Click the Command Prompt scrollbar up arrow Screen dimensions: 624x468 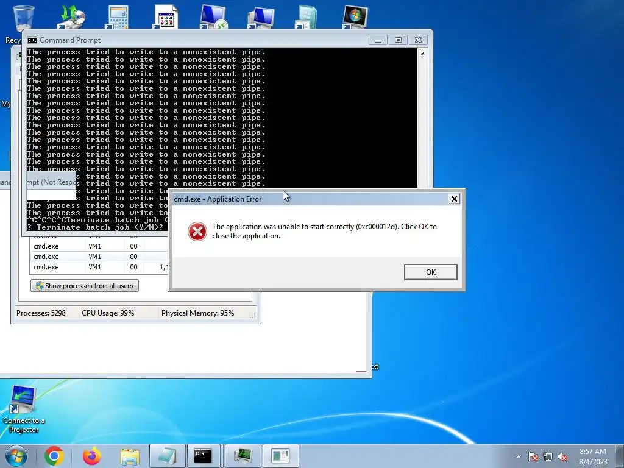(x=423, y=54)
